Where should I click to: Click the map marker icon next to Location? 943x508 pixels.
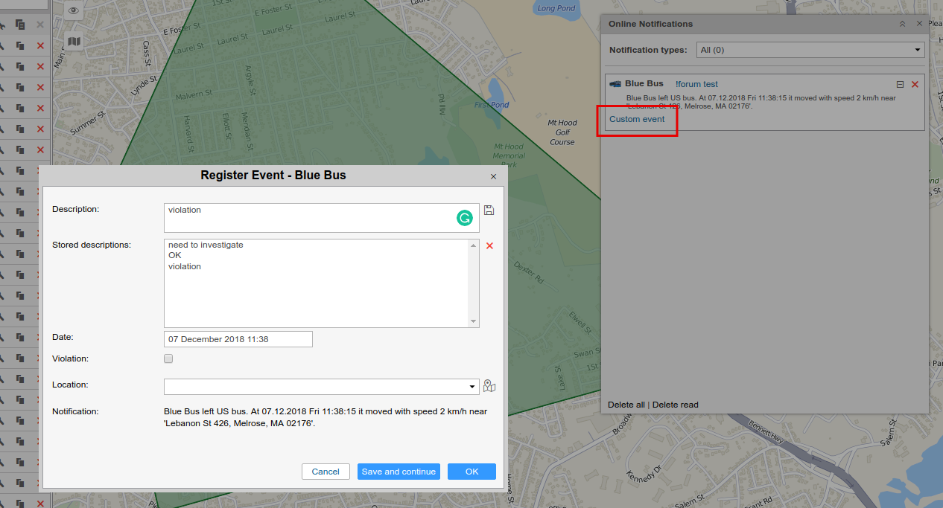[x=489, y=386]
